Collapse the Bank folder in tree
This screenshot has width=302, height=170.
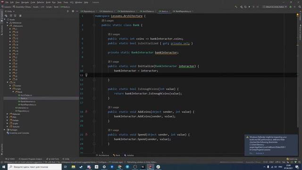(13, 92)
